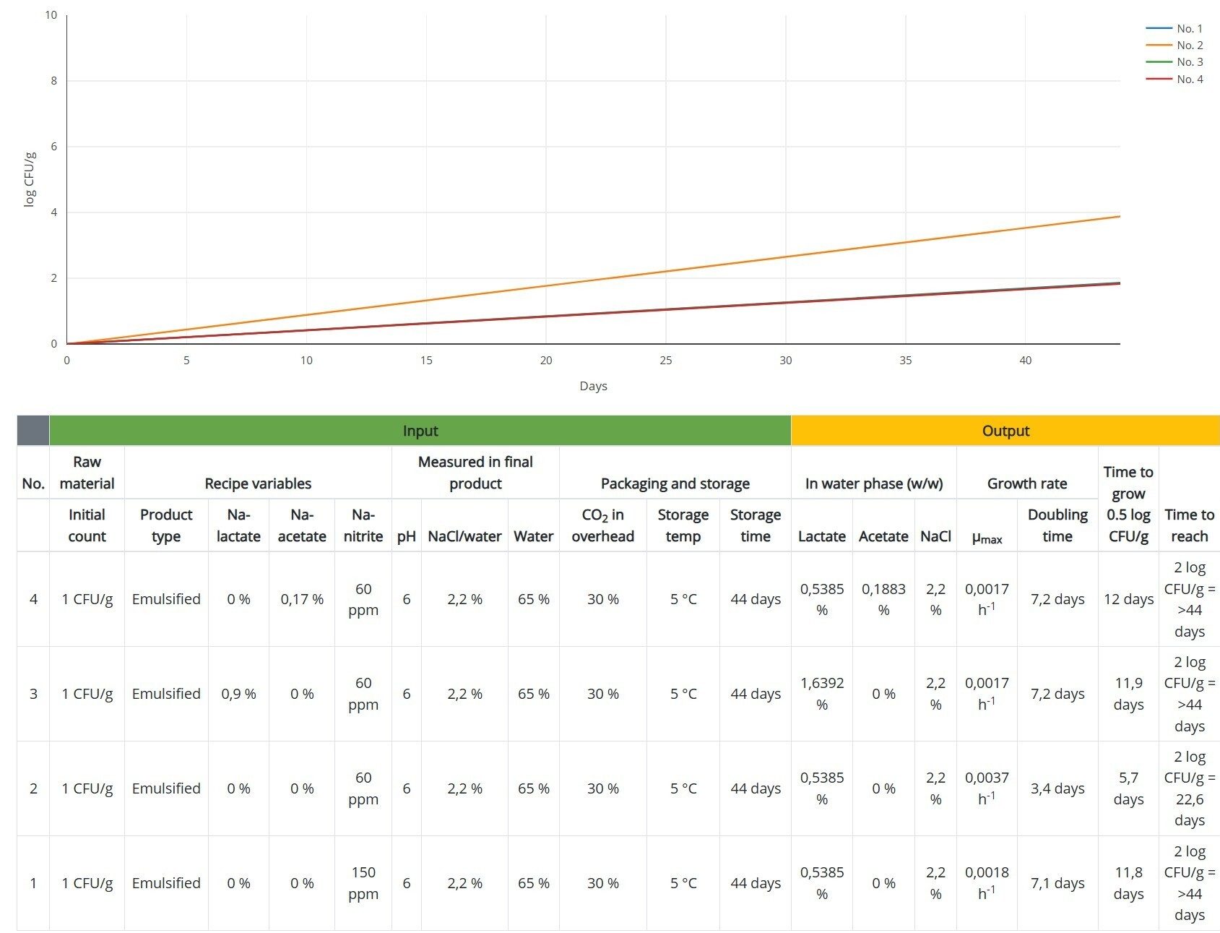Click the Na-nitrite column header
This screenshot has width=1220, height=933.
(x=363, y=525)
